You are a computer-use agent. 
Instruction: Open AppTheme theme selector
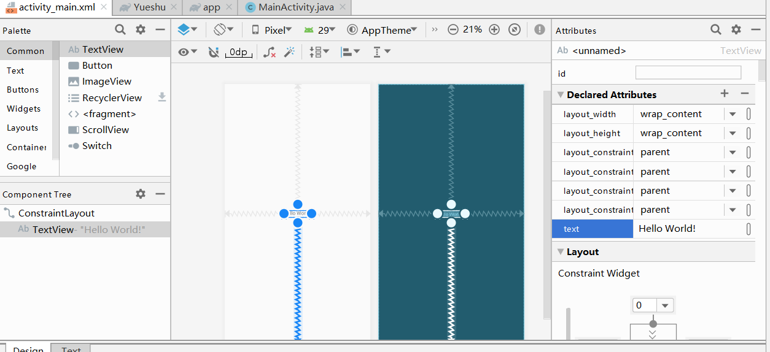tap(382, 29)
